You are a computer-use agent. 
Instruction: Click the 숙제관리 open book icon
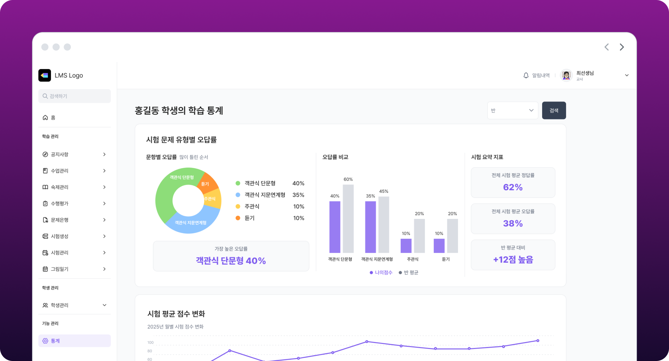click(45, 187)
